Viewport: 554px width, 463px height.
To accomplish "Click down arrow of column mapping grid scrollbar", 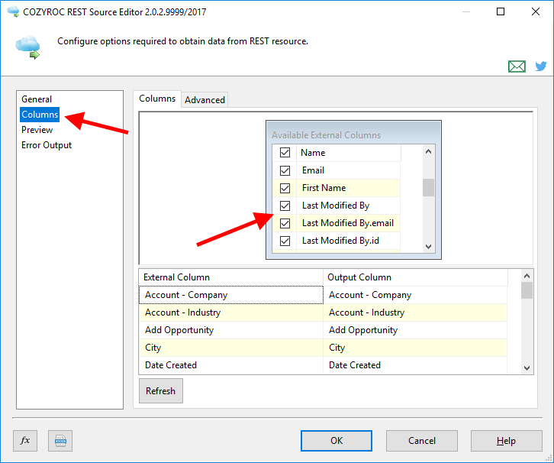I will (527, 367).
